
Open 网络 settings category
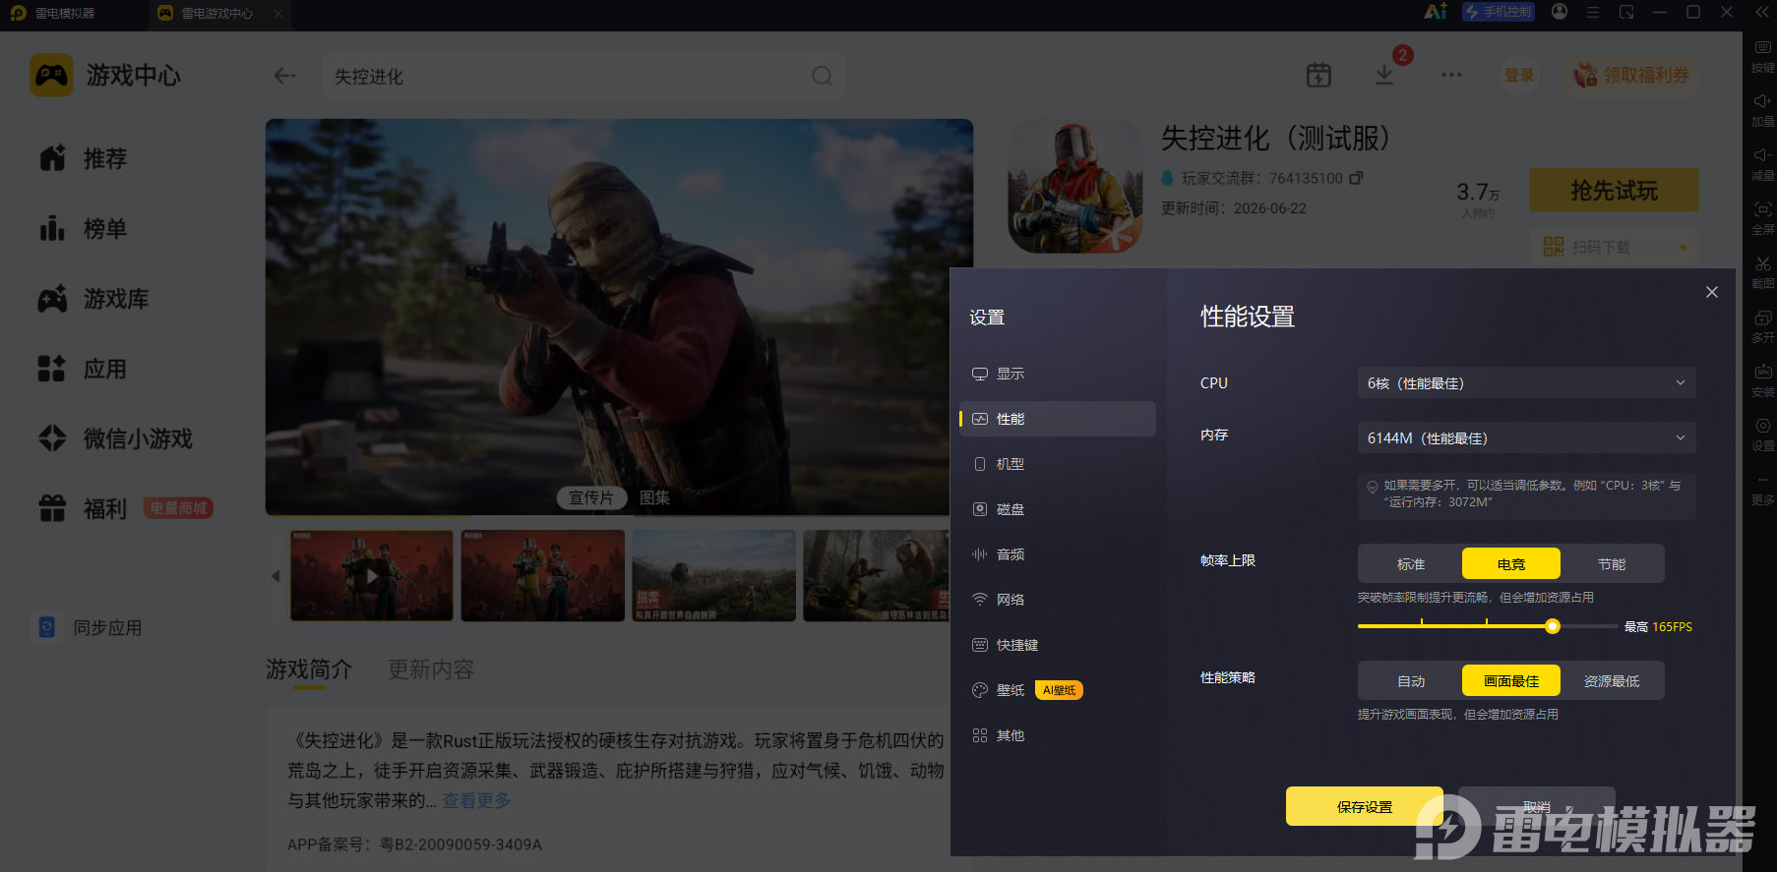pyautogui.click(x=1057, y=600)
